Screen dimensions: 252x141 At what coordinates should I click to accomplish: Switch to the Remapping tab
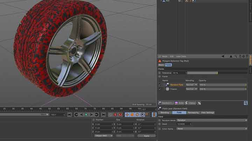tap(193, 112)
